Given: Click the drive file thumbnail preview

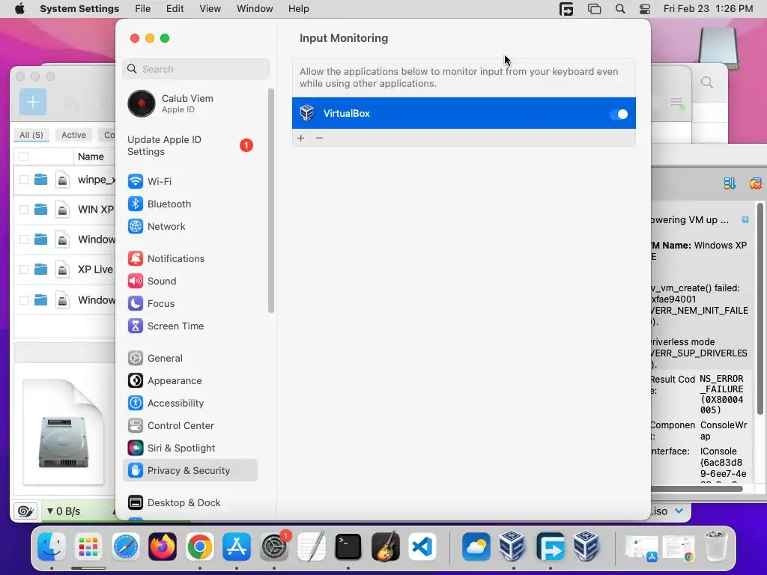Looking at the screenshot, I should 64,432.
